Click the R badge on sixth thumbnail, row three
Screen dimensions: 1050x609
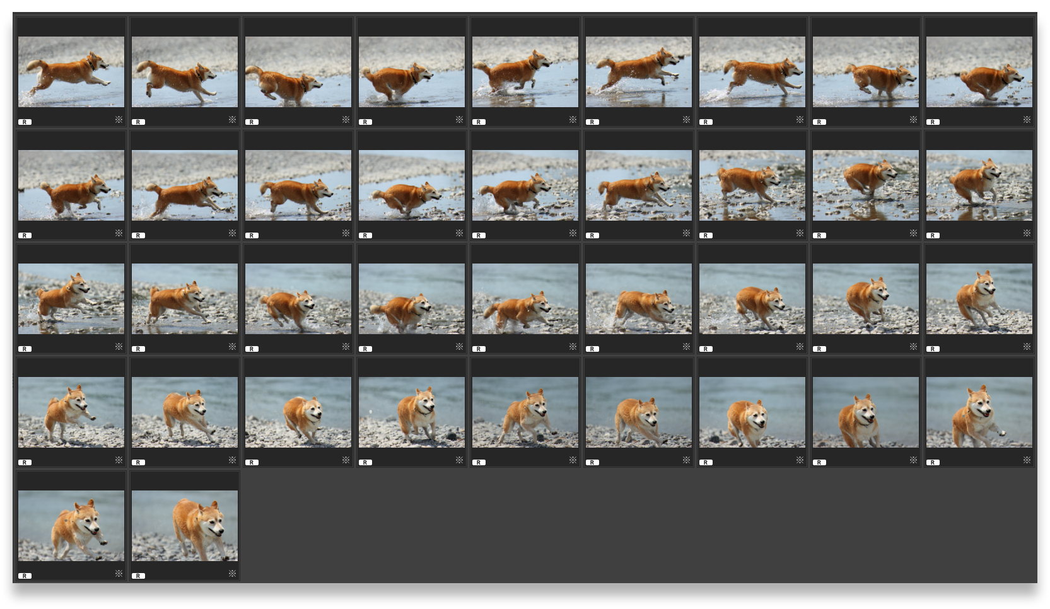[592, 349]
